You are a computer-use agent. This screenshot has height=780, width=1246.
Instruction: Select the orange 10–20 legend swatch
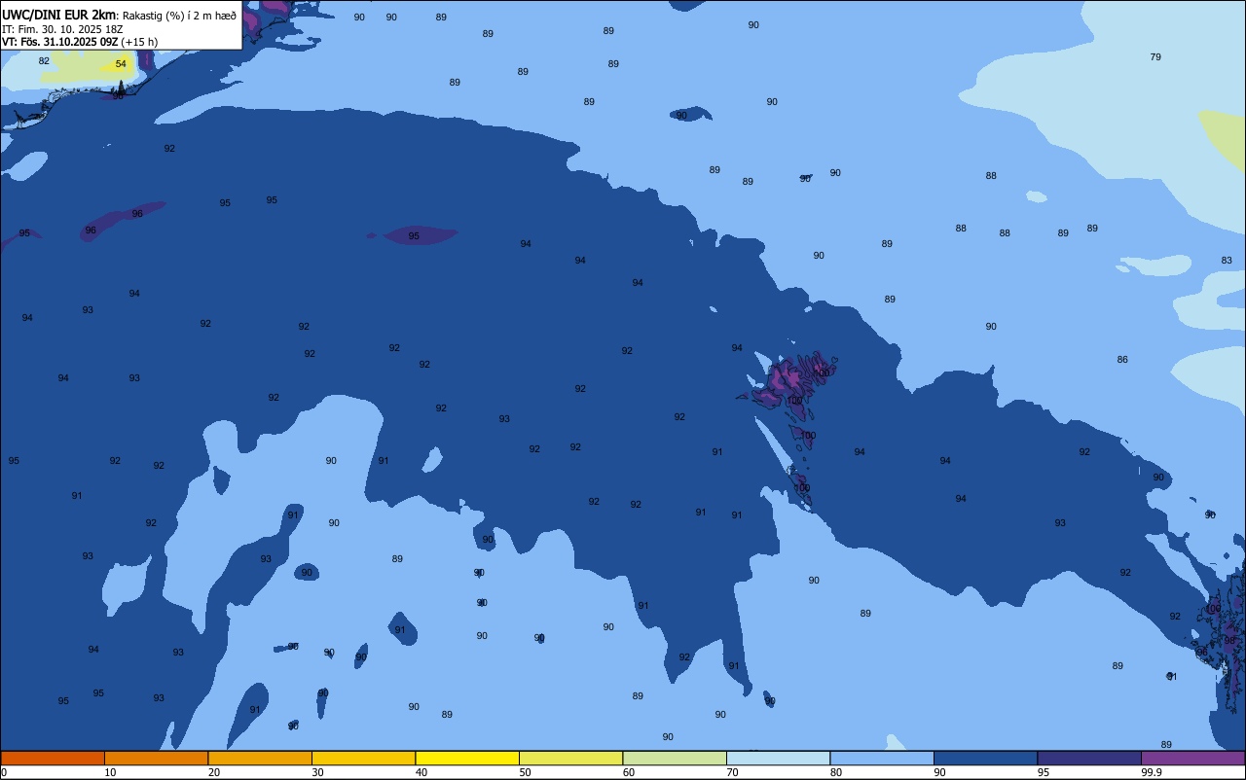click(x=156, y=758)
